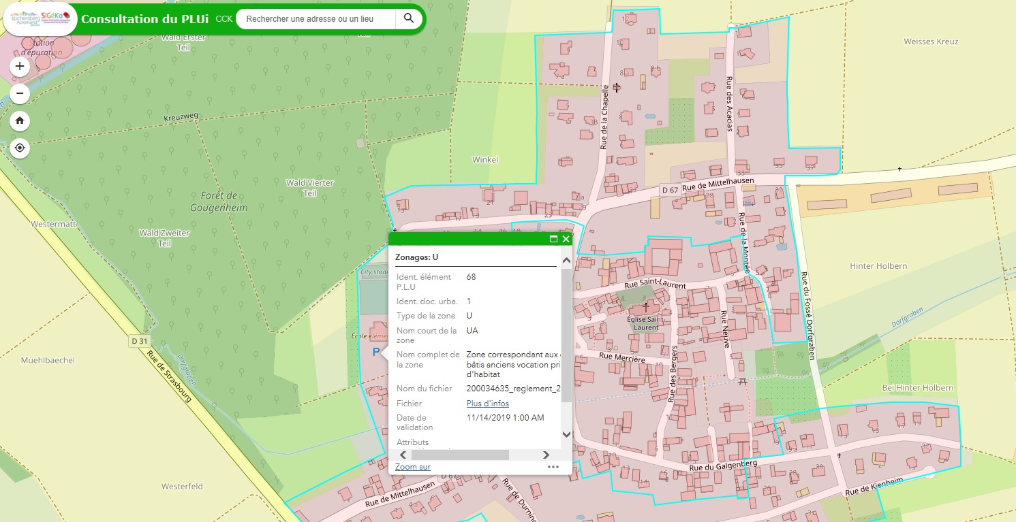
Task: Click the Eglise Saint-Laurent map label
Action: pos(645,323)
